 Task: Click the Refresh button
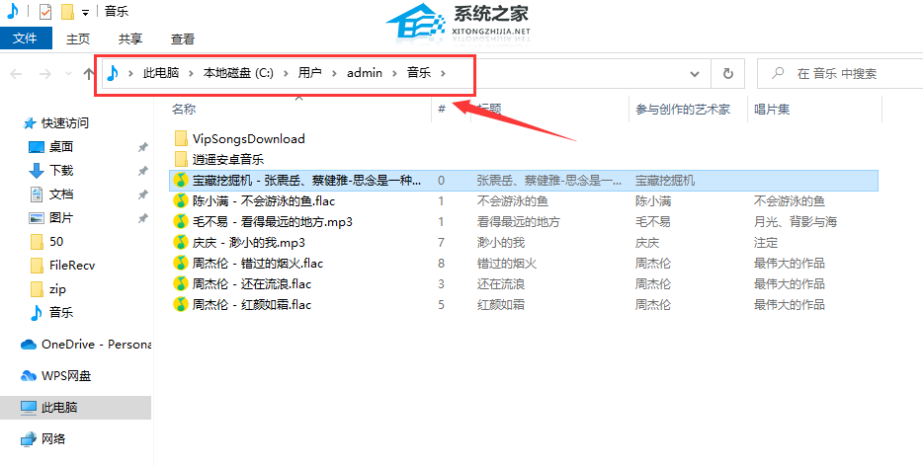point(727,74)
